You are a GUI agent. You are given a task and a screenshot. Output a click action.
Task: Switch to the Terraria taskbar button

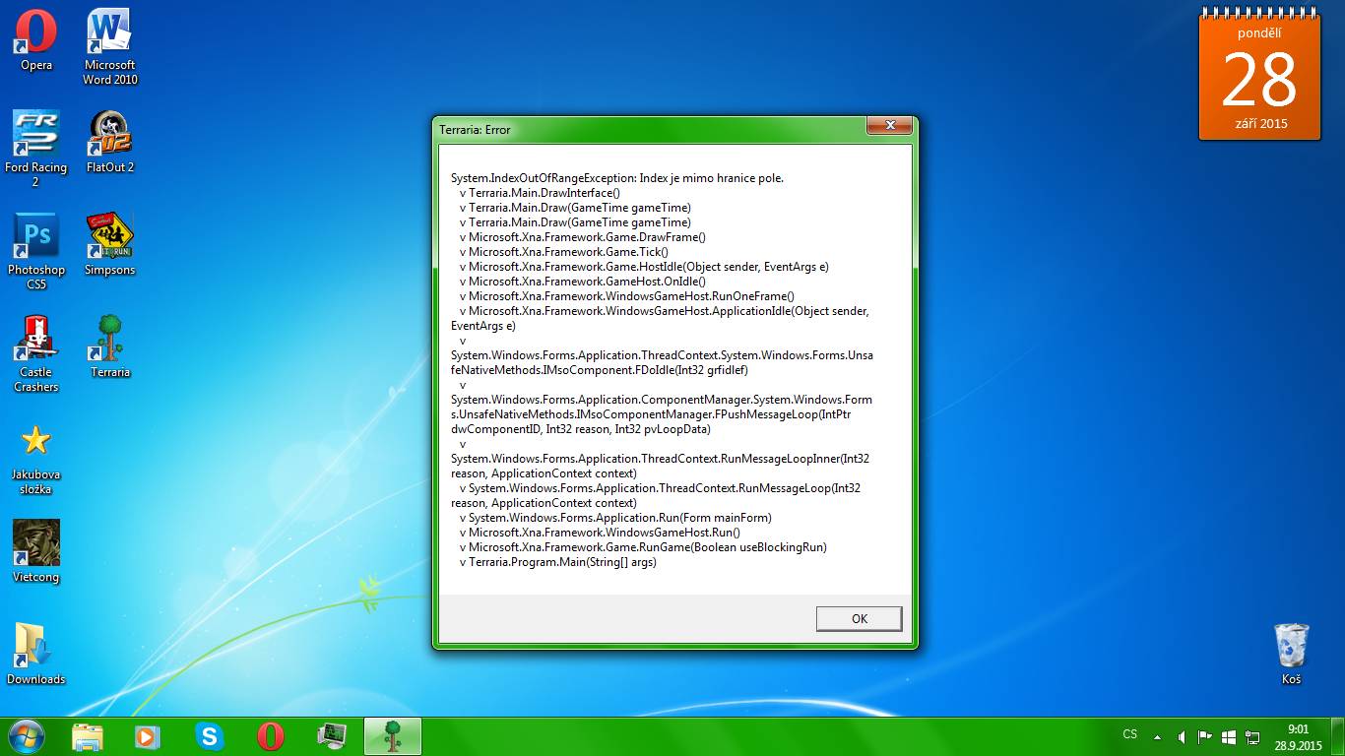[393, 736]
